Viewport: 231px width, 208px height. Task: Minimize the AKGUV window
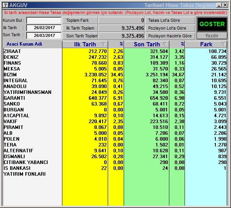coord(219,5)
